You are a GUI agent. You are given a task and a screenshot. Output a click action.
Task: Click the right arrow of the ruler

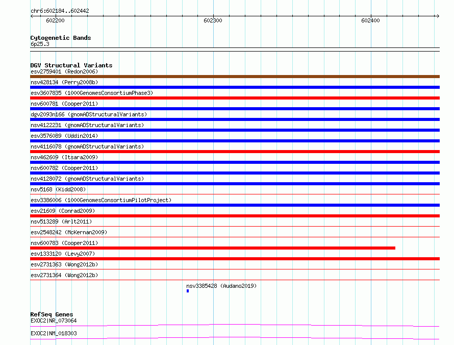click(438, 16)
